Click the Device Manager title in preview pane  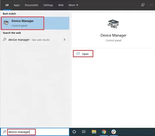tap(113, 35)
